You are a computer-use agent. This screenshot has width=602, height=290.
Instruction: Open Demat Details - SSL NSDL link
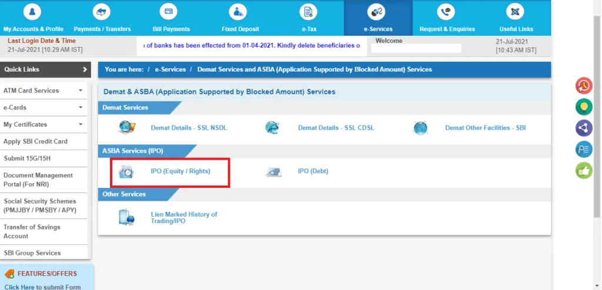click(189, 128)
